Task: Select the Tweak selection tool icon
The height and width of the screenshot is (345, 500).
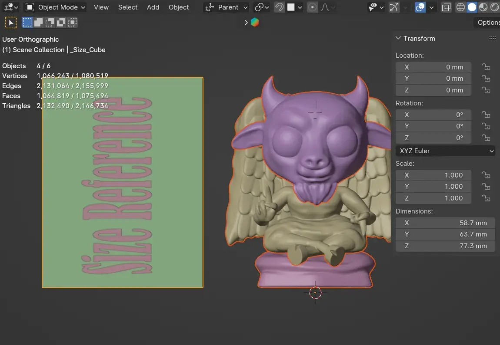Action: [x=10, y=22]
